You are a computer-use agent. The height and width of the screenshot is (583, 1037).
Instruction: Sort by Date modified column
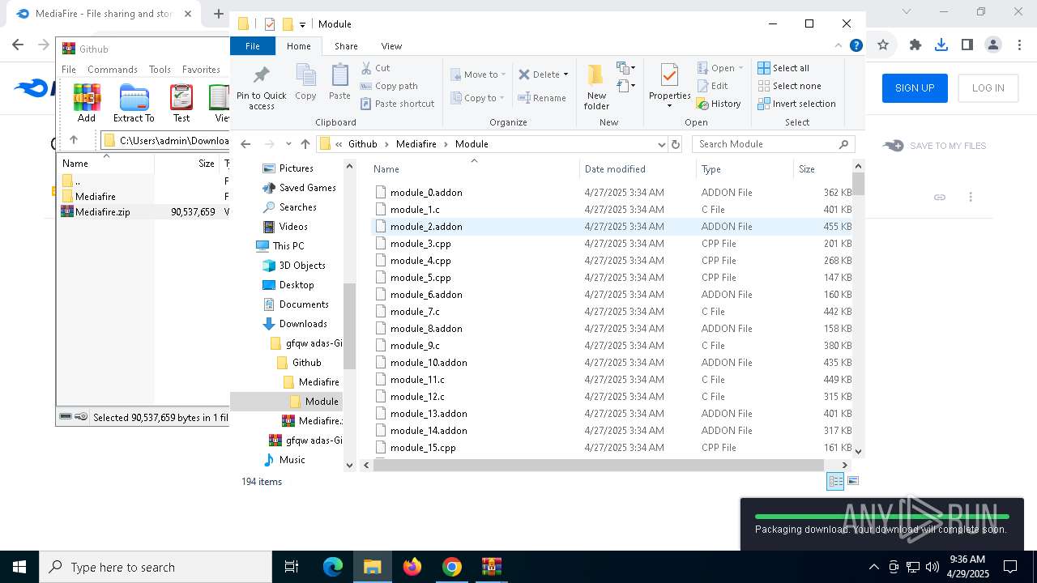pos(637,169)
